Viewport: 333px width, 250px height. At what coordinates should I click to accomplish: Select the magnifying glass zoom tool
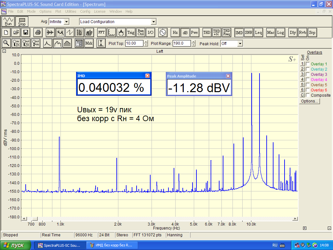pyautogui.click(x=6, y=43)
